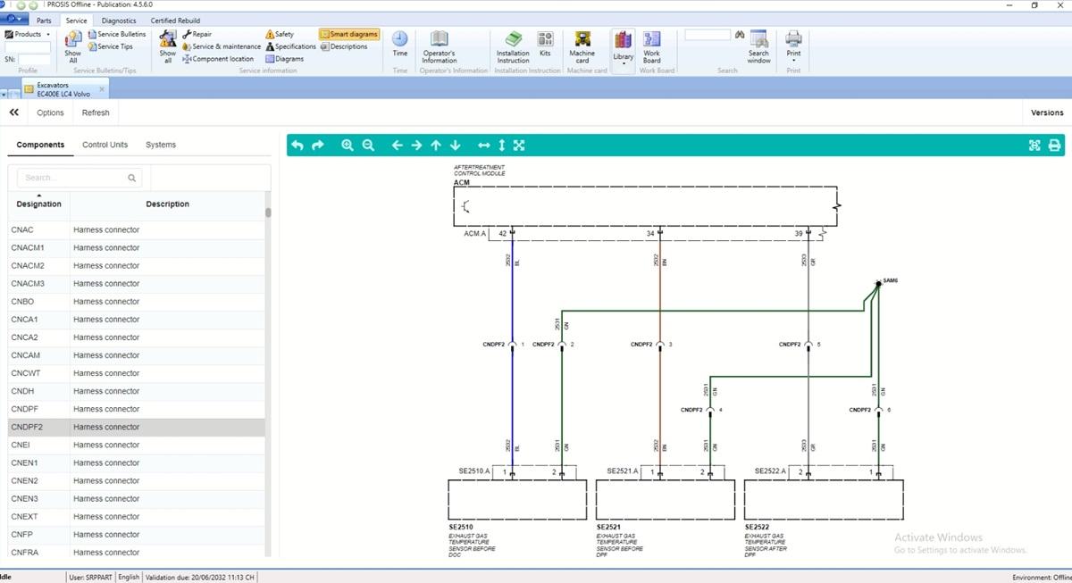This screenshot has width=1072, height=583.
Task: Click the Versions button
Action: pyautogui.click(x=1047, y=112)
